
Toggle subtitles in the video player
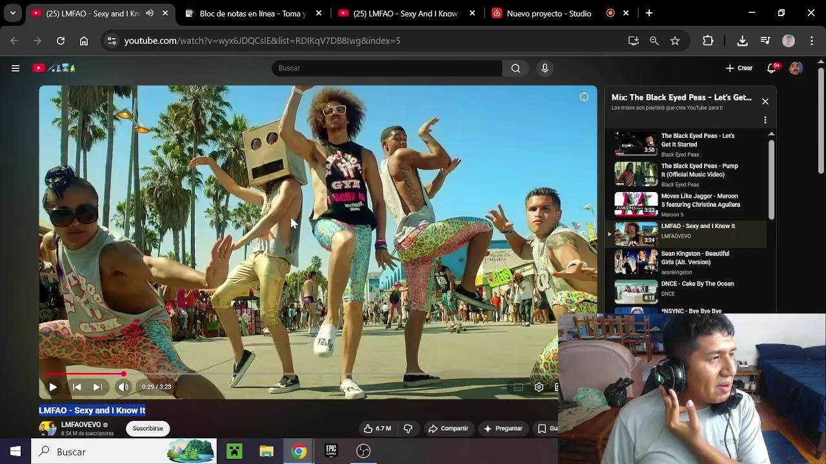tap(518, 387)
